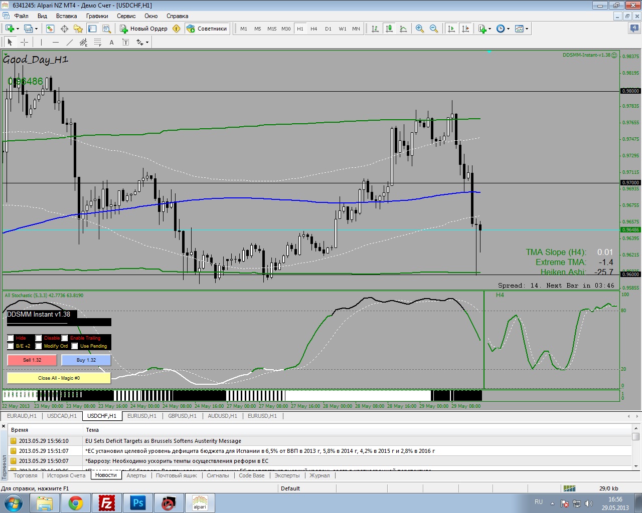Toggle Auto Scroll chart icon
The height and width of the screenshot is (513, 642).
(x=451, y=29)
